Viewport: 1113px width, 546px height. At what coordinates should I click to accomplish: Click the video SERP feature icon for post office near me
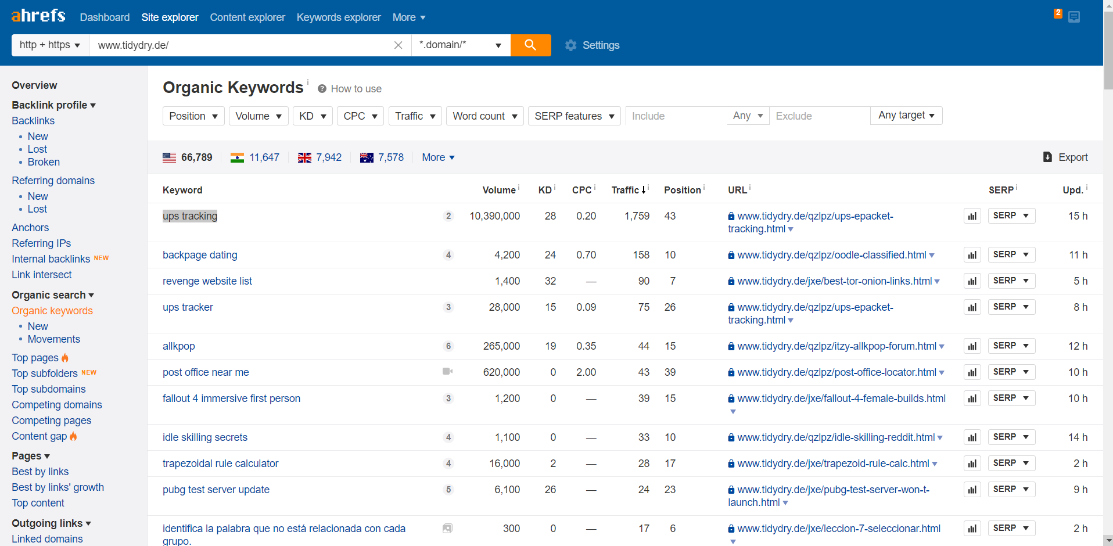447,371
